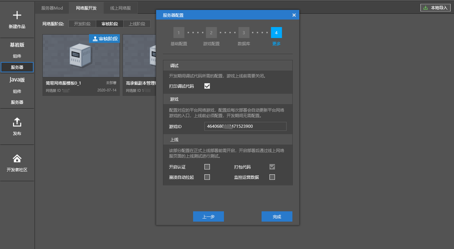Click the 审核阶段 stamp badge on first card
The height and width of the screenshot is (249, 454).
pyautogui.click(x=104, y=39)
